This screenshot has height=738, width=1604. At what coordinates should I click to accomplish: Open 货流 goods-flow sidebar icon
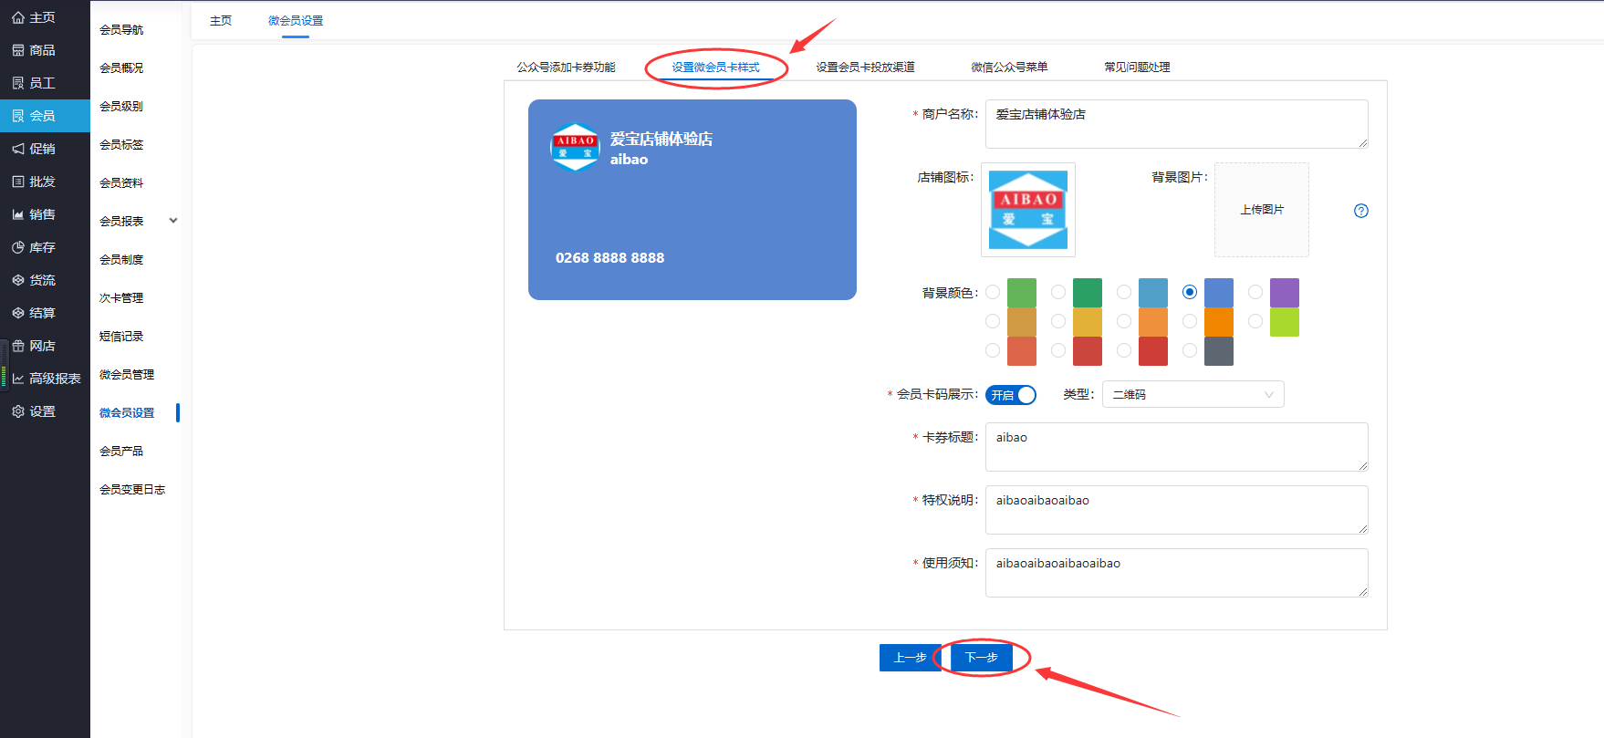tap(18, 280)
